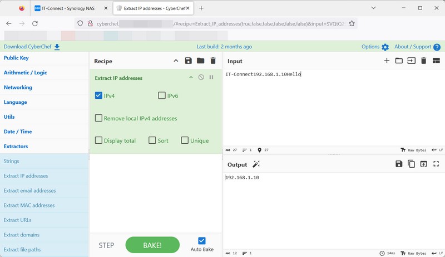
Task: Reload the current page
Action: tap(35, 23)
